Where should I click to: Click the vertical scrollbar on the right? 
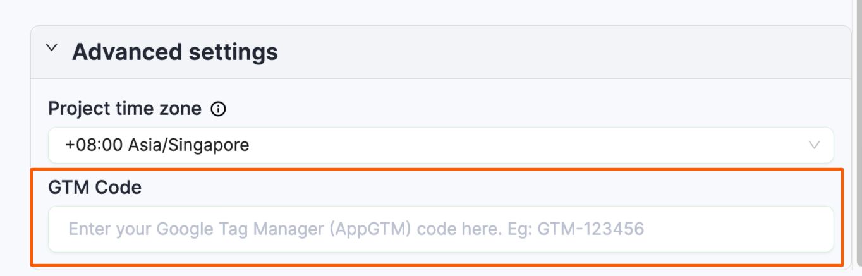click(857, 138)
